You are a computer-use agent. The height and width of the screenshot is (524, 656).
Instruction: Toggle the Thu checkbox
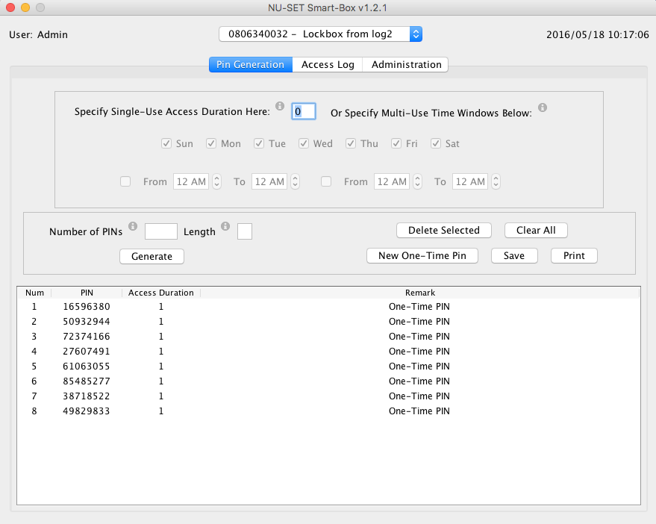click(351, 143)
